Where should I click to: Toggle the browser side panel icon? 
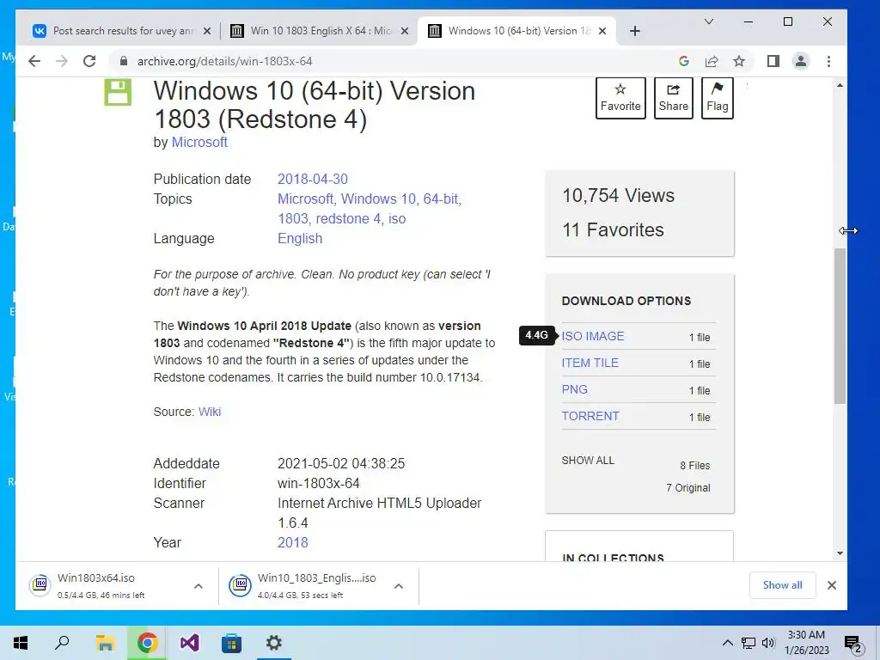(x=773, y=61)
